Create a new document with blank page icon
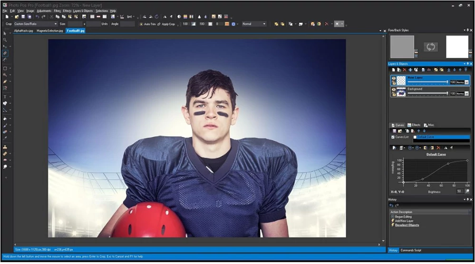Screen dimensions: 475x264 pyautogui.click(x=7, y=17)
